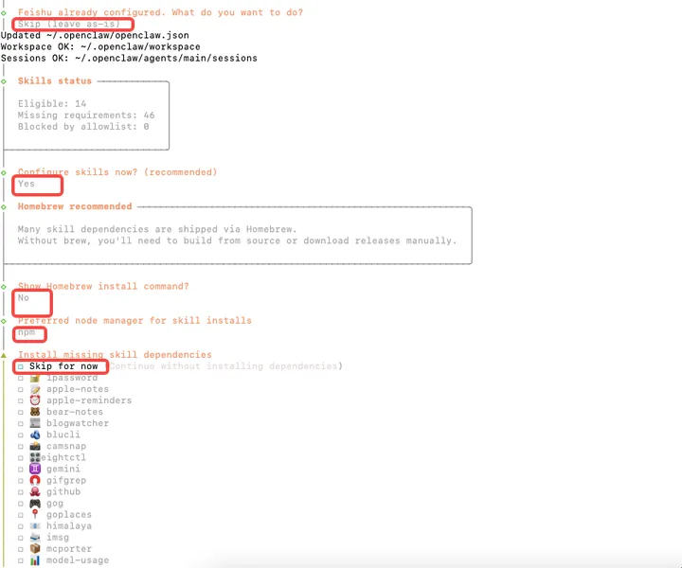682x568 pixels.
Task: Click the blue icon beside blucli
Action: click(x=35, y=435)
